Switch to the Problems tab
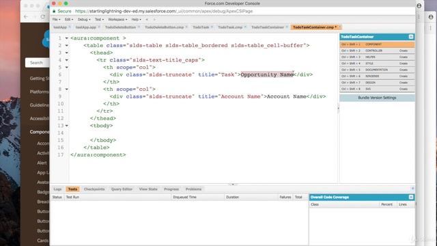 (193, 189)
